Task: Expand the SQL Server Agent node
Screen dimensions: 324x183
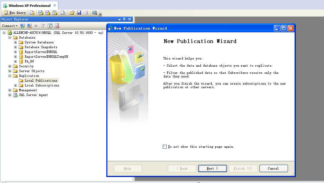Action: click(10, 95)
